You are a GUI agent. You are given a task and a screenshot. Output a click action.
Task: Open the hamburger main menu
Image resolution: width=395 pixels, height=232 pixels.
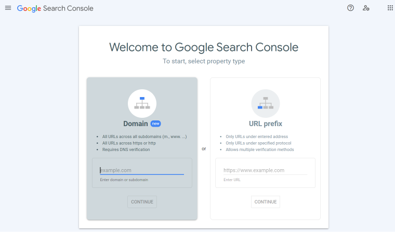point(8,8)
